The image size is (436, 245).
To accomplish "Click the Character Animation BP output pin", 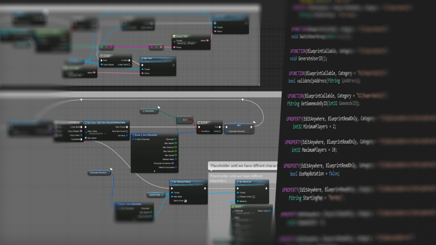I will click(x=176, y=163).
